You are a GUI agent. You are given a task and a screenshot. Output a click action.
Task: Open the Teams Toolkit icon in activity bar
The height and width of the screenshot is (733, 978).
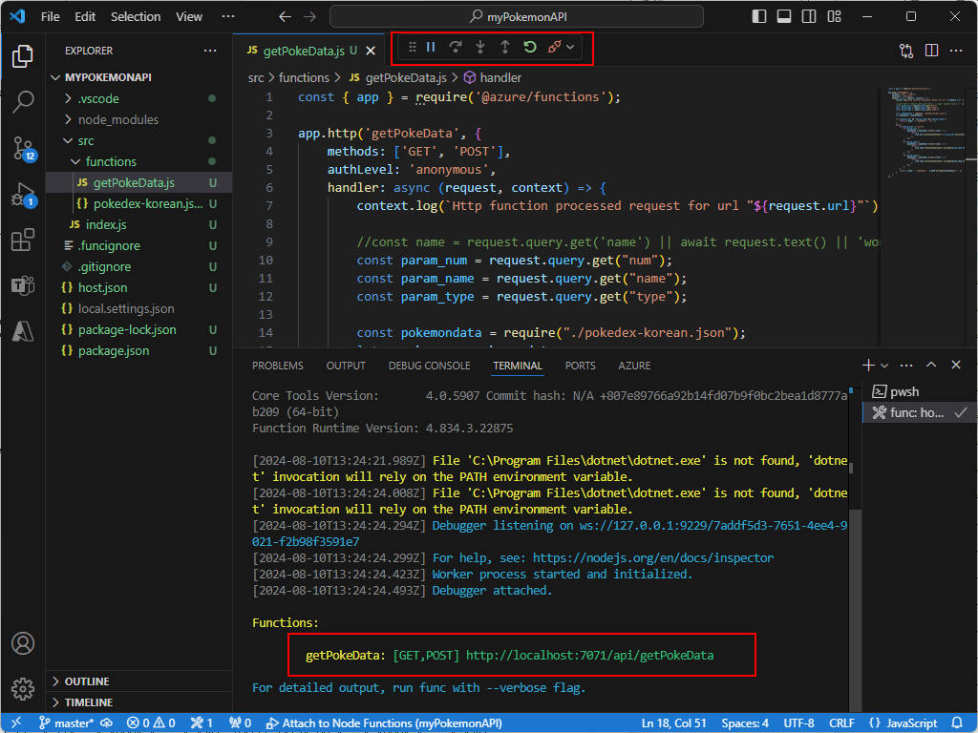coord(23,285)
